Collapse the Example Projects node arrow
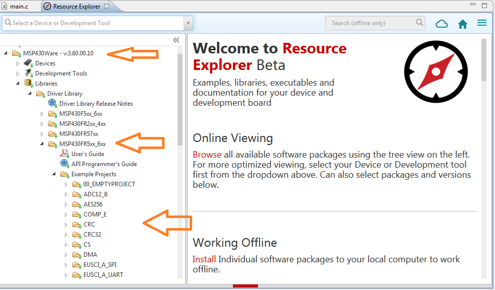 (54, 174)
